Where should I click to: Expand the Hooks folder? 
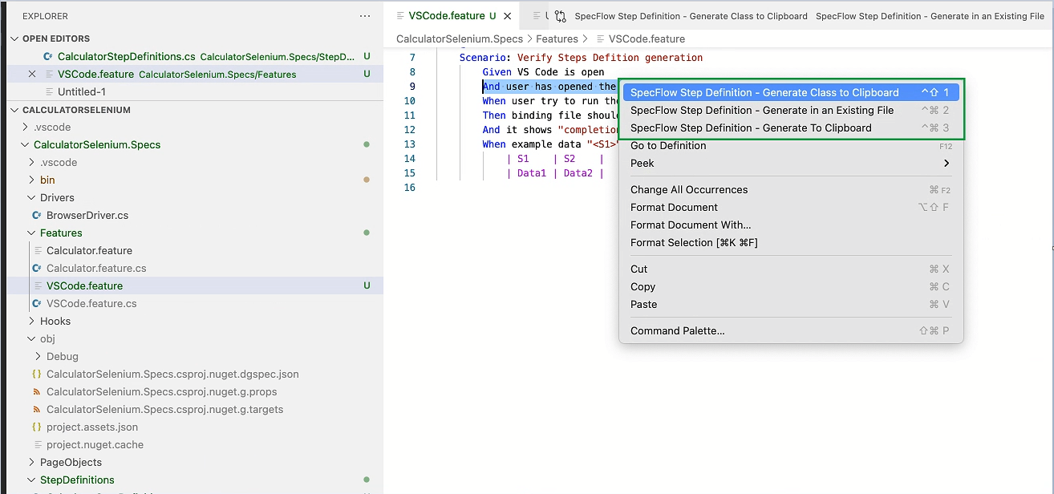[x=31, y=321]
